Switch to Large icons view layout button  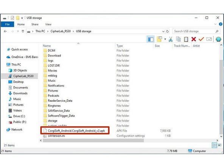tap(219, 145)
